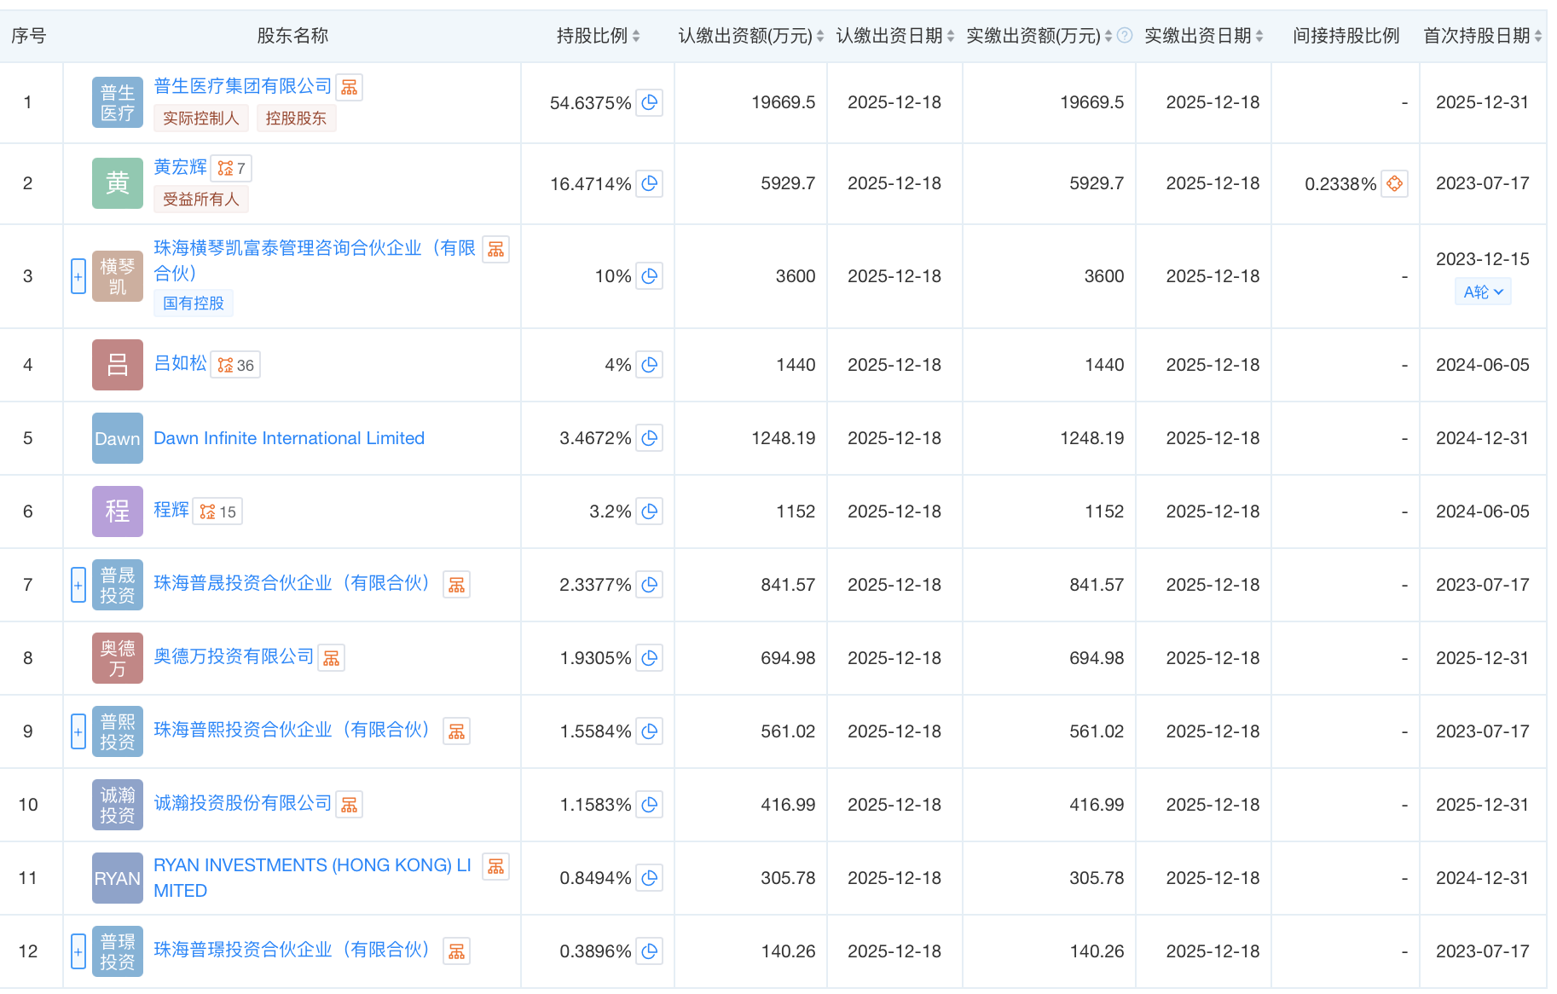Open the A轮 funding round dropdown

pyautogui.click(x=1483, y=292)
